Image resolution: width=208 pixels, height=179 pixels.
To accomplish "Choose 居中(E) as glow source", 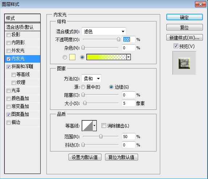I will pos(83,87).
